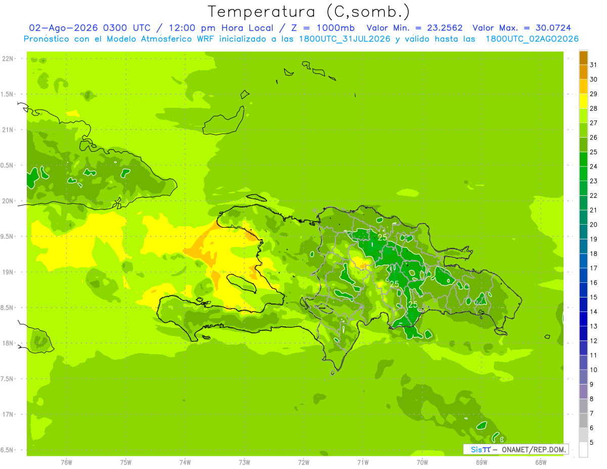
Task: Click the title "Temperatura (C,somb.)"
Action: click(309, 12)
